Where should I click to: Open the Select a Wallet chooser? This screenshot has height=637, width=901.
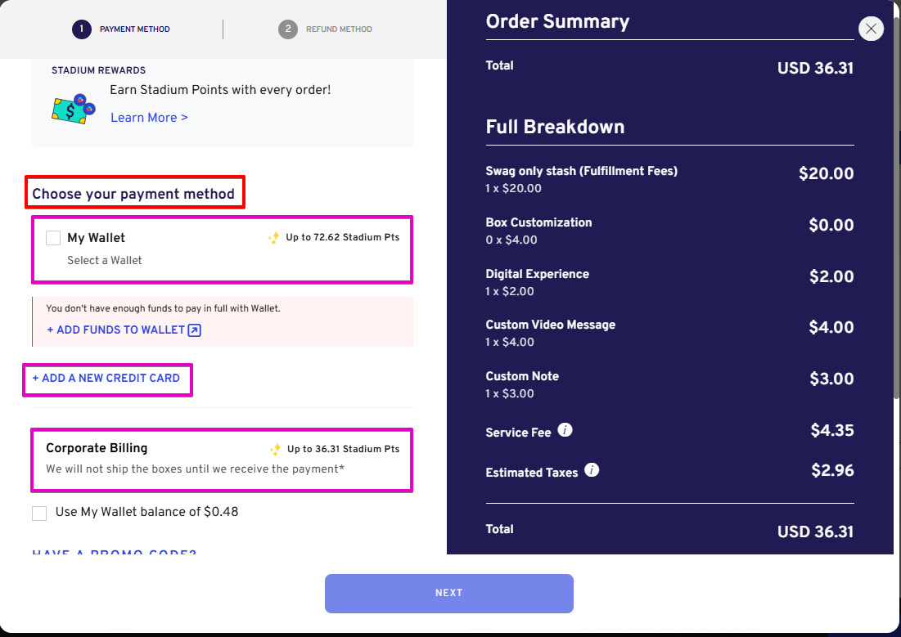(x=105, y=260)
